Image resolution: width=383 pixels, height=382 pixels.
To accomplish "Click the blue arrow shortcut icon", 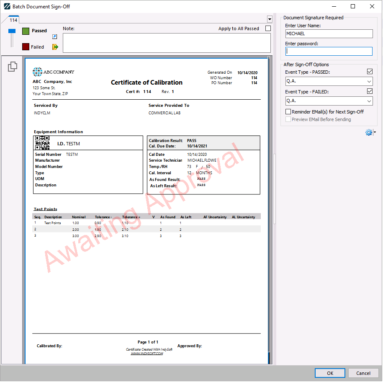I will point(54,37).
